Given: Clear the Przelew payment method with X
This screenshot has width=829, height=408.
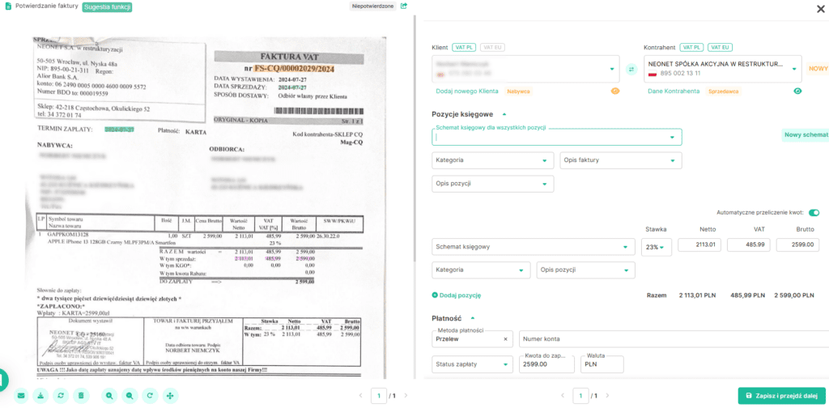Looking at the screenshot, I should pyautogui.click(x=505, y=339).
